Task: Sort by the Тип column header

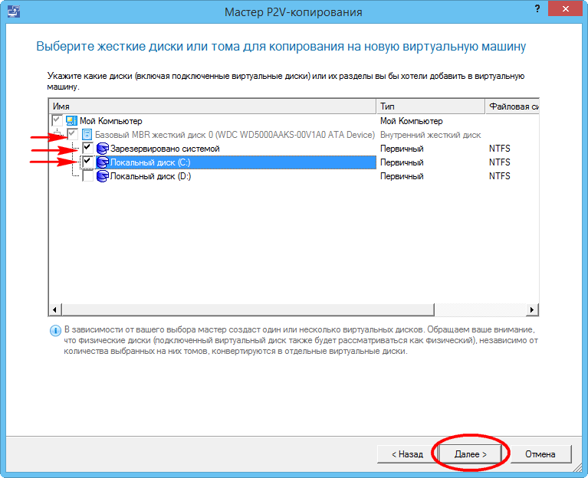Action: (x=431, y=106)
